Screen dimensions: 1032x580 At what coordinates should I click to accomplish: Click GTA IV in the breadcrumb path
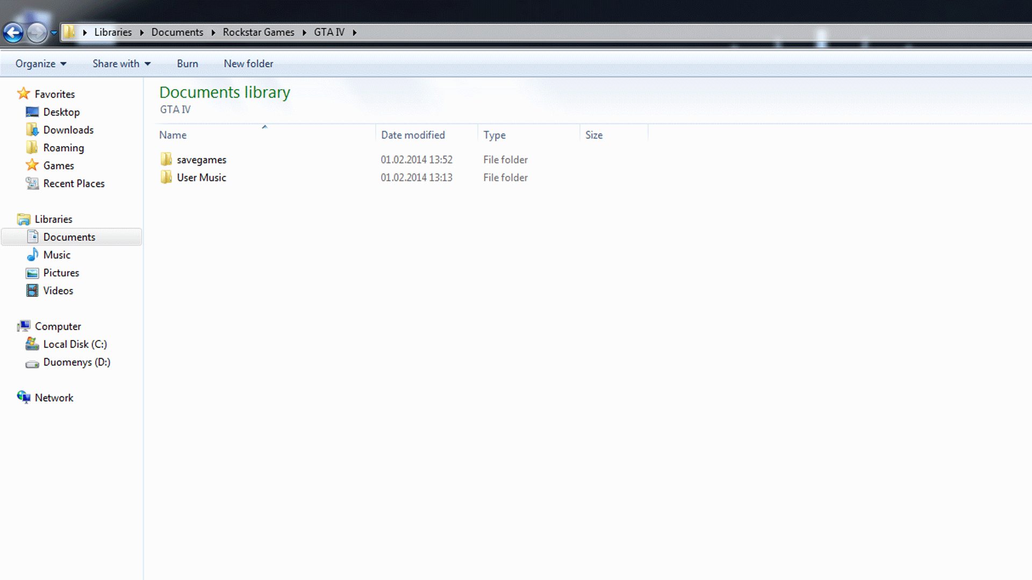329,32
